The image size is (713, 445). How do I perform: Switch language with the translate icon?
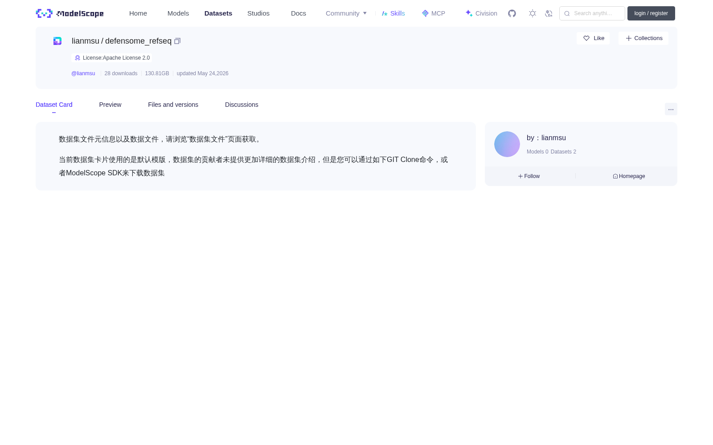tap(549, 13)
